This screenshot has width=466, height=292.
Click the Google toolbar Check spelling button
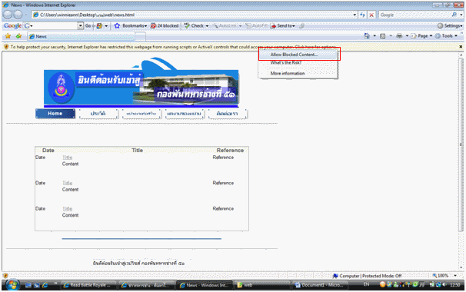click(195, 26)
